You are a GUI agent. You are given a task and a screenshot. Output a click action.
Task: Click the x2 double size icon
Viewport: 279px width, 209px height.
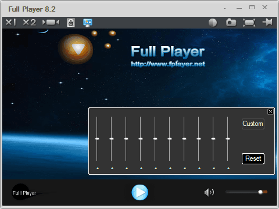[30, 23]
